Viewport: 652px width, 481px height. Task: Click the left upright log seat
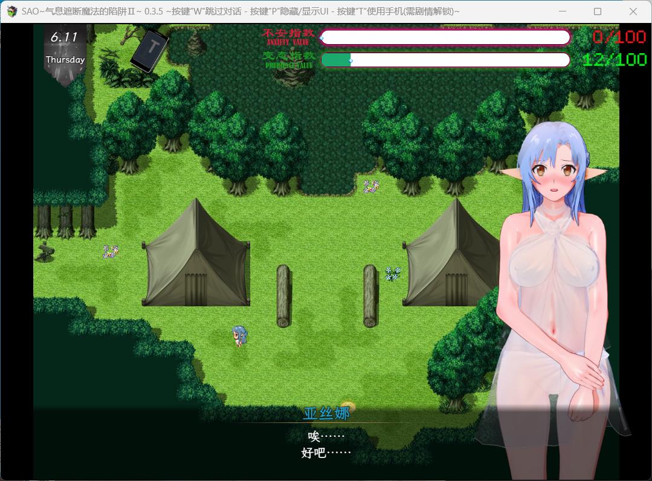coord(283,295)
